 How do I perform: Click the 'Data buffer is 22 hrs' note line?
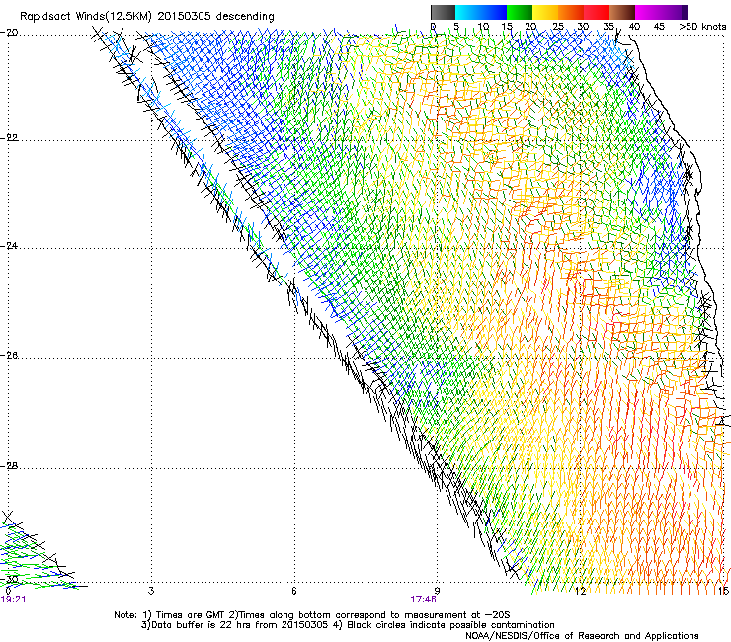348,625
